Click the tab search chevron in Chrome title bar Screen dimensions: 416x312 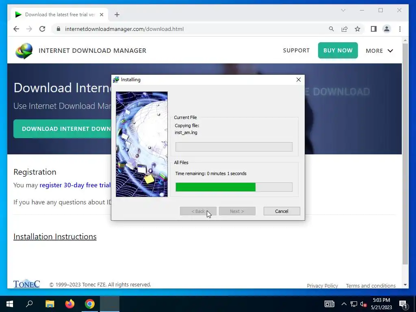click(x=343, y=10)
